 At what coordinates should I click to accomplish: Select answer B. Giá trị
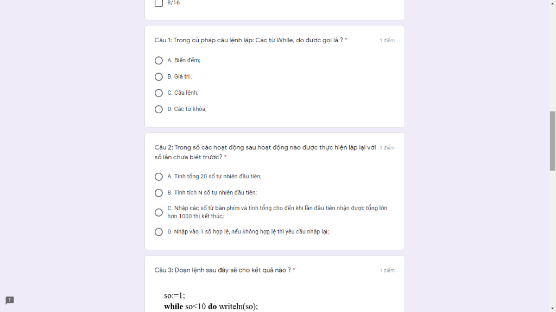click(x=159, y=77)
